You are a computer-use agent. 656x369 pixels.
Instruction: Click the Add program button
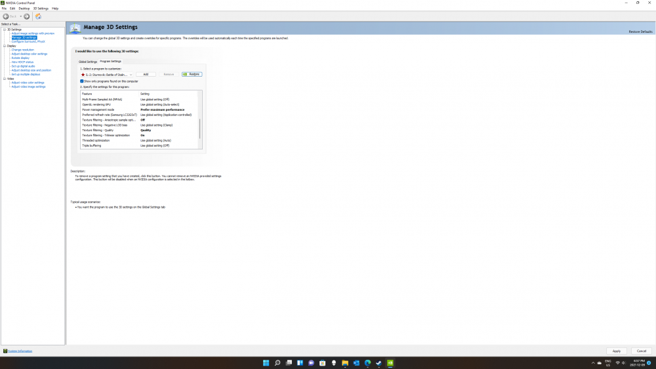(x=146, y=74)
